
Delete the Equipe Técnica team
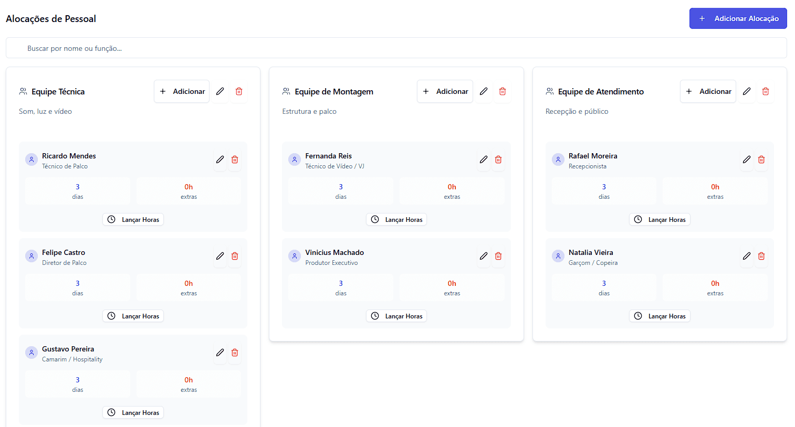click(x=239, y=91)
